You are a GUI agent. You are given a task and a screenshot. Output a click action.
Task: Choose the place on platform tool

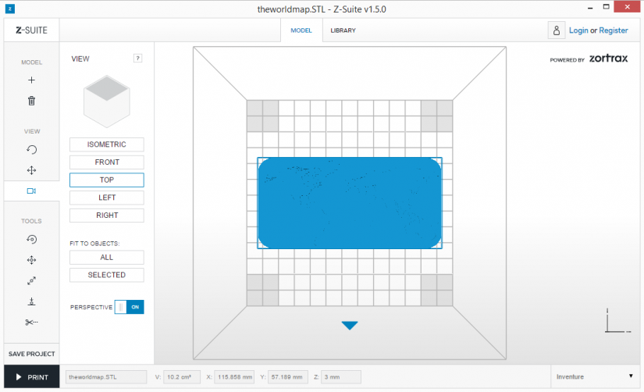pyautogui.click(x=32, y=301)
